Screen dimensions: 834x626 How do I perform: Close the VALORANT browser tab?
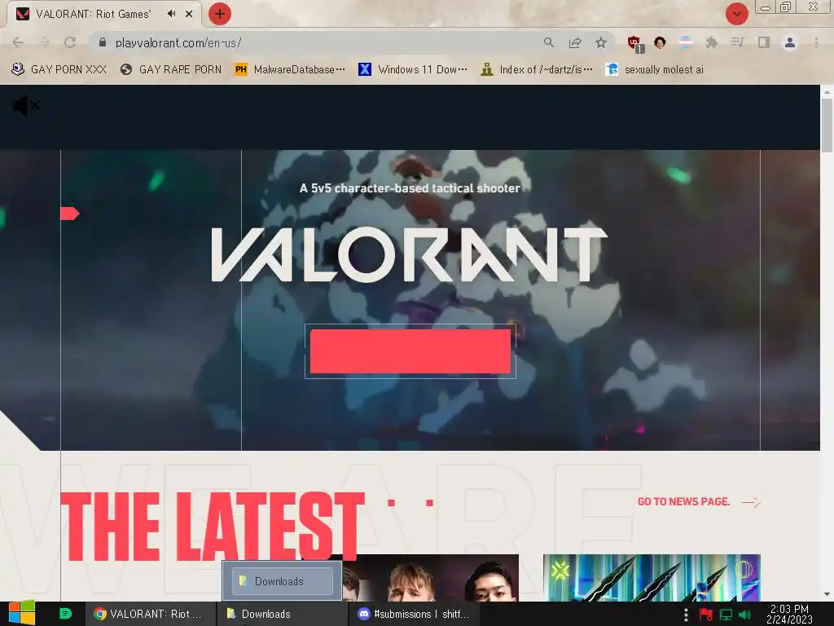tap(189, 14)
